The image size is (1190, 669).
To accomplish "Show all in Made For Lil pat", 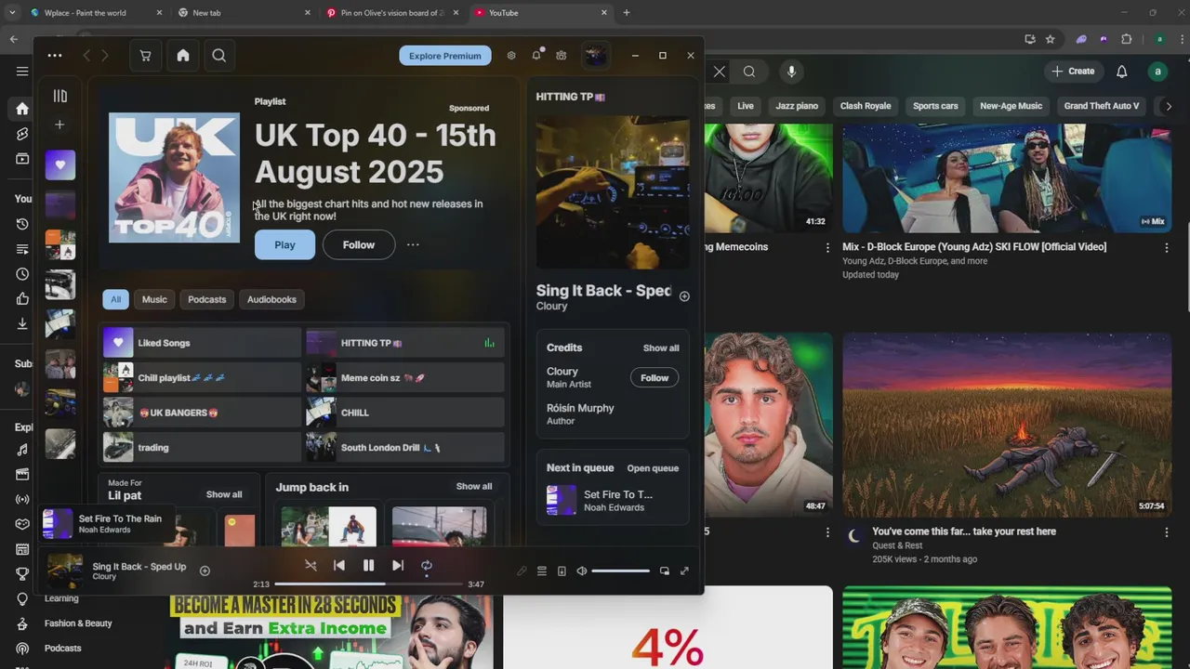I will (224, 494).
